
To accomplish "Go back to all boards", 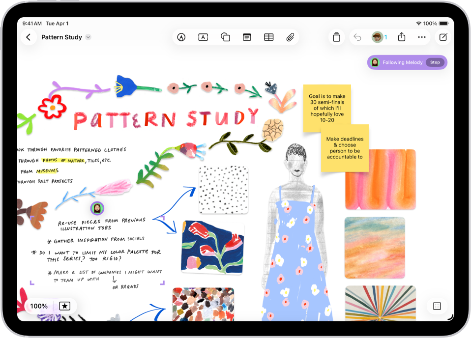I will click(29, 37).
